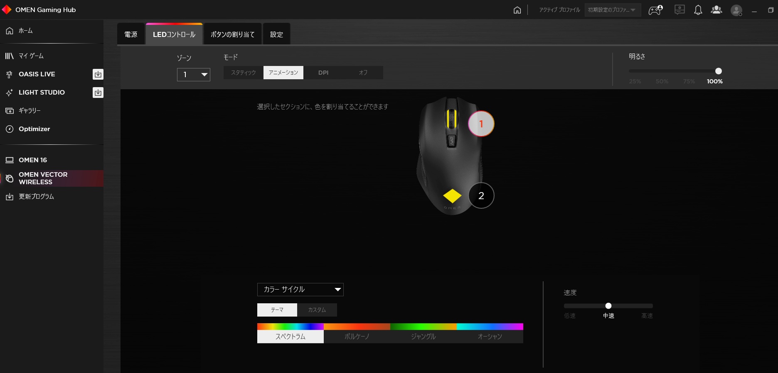The image size is (778, 373).
Task: Set brightness to 25%
Action: (635, 81)
